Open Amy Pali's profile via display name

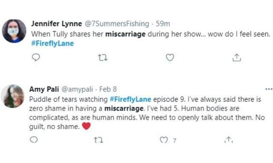click(44, 89)
